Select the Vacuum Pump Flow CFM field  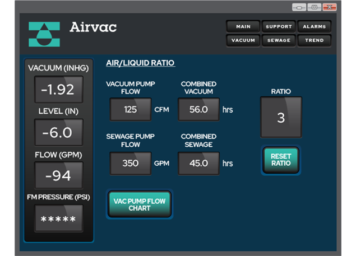[x=130, y=110]
